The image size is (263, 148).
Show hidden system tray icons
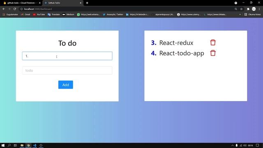pos(233,145)
